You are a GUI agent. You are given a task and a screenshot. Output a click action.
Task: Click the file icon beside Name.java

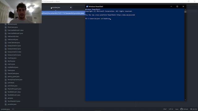6,70
